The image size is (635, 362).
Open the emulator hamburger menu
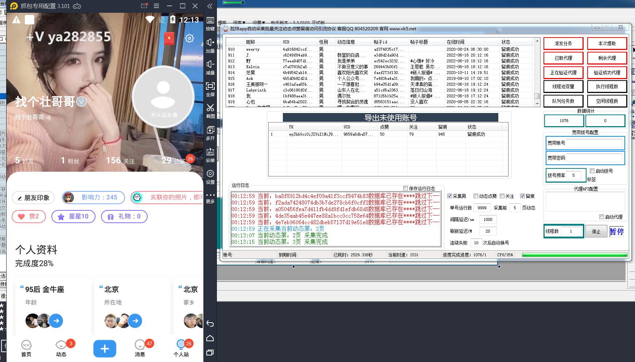tap(156, 6)
